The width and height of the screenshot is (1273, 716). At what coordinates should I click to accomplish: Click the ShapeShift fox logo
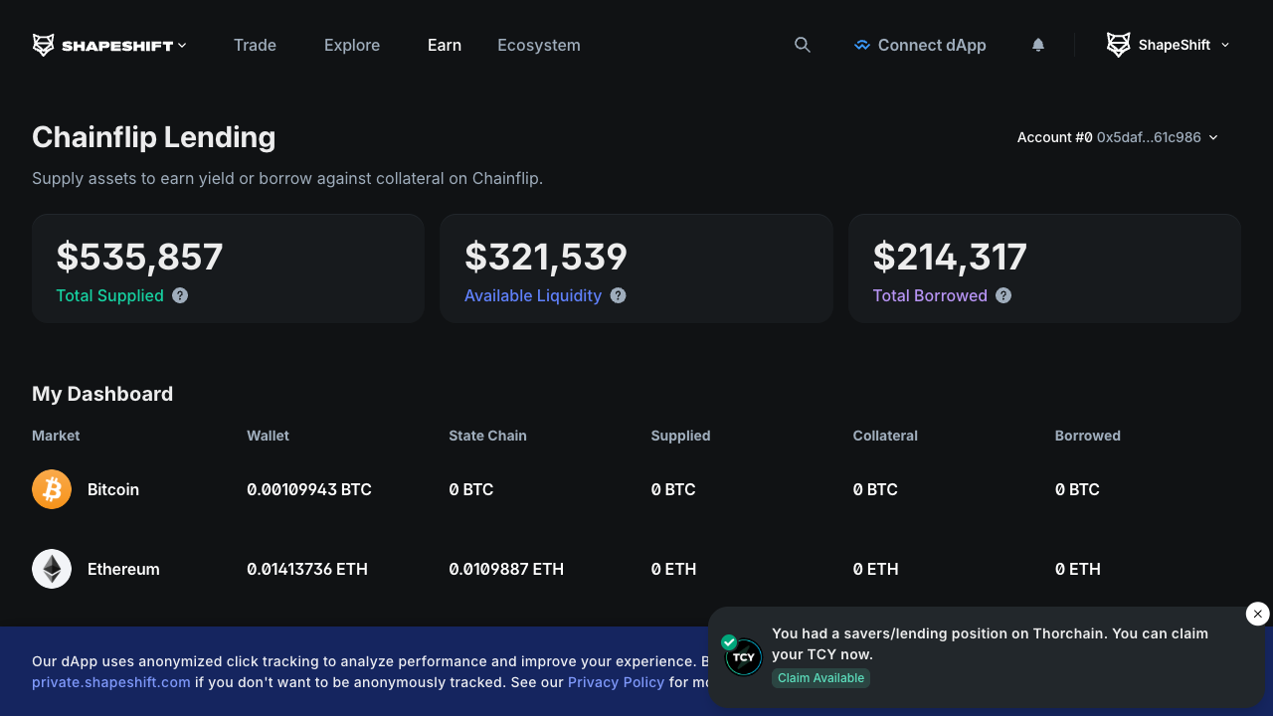pos(44,45)
